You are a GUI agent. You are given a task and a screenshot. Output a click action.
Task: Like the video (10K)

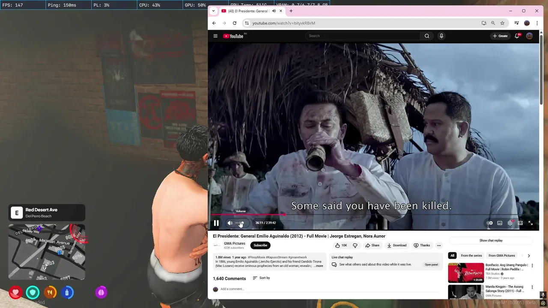(x=341, y=246)
